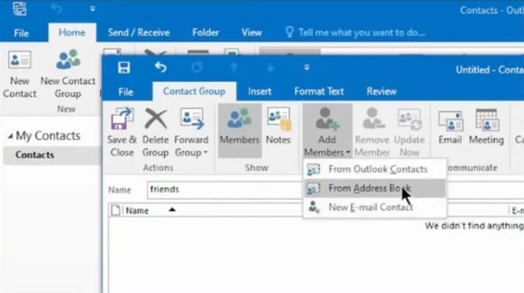Select Home tab in main Outlook window

pyautogui.click(x=72, y=33)
